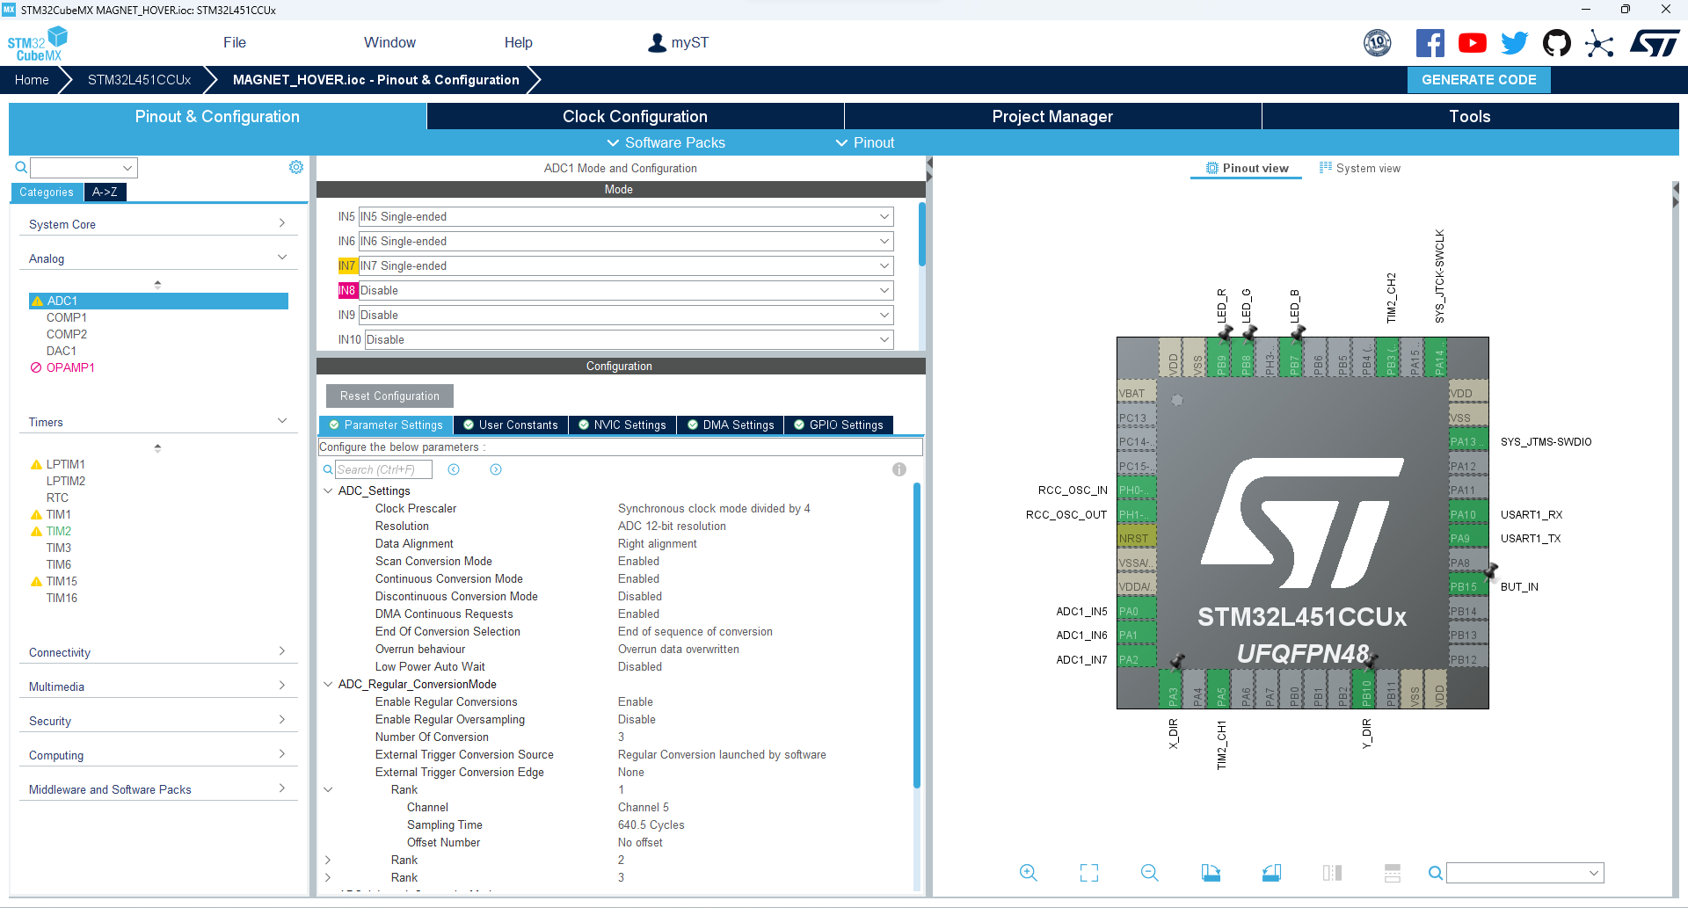The width and height of the screenshot is (1688, 908).
Task: Open the Window menu
Action: 389,42
